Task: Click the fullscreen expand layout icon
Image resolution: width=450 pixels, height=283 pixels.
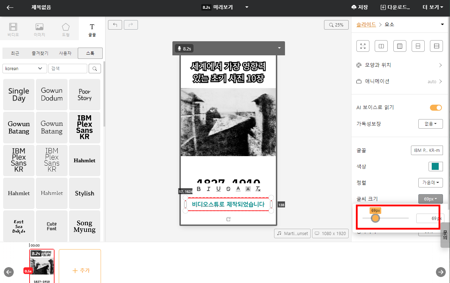Action: [x=363, y=46]
